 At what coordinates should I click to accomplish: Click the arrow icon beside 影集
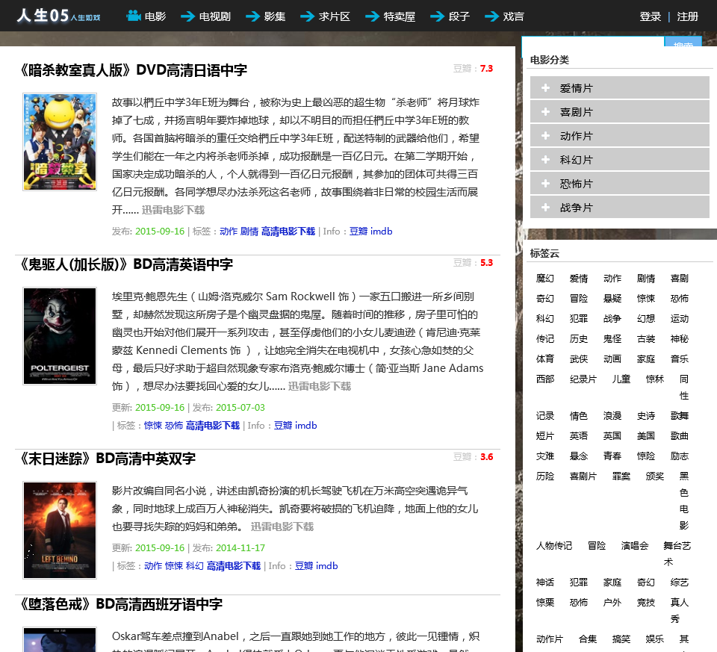252,16
